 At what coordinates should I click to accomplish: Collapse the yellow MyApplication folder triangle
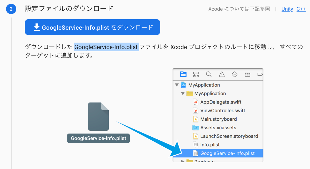(183, 93)
